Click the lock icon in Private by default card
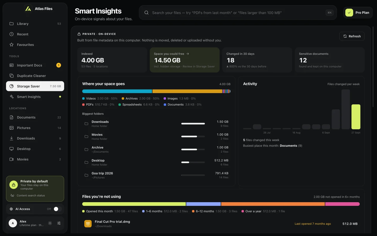This screenshot has width=377, height=236. (14, 185)
